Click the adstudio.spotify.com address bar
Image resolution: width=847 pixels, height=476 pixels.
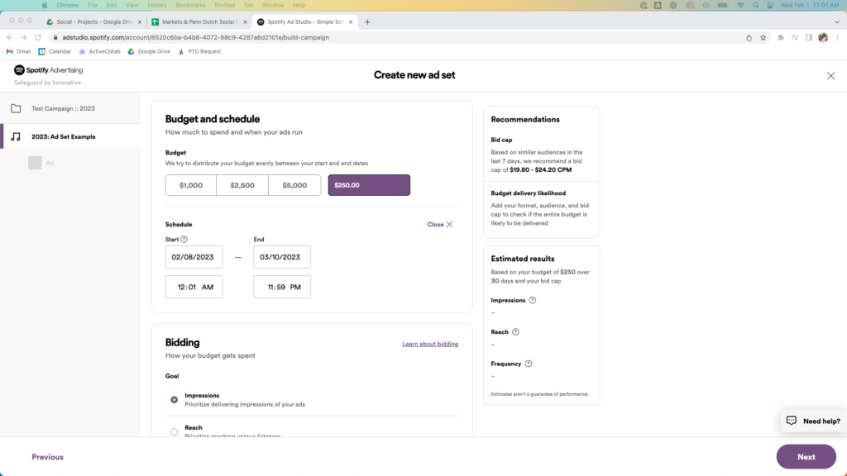pyautogui.click(x=195, y=37)
